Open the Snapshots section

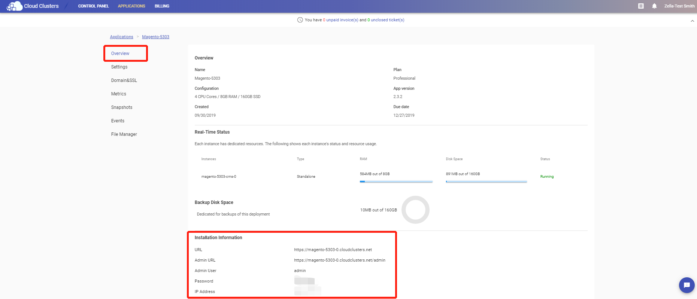tap(122, 107)
